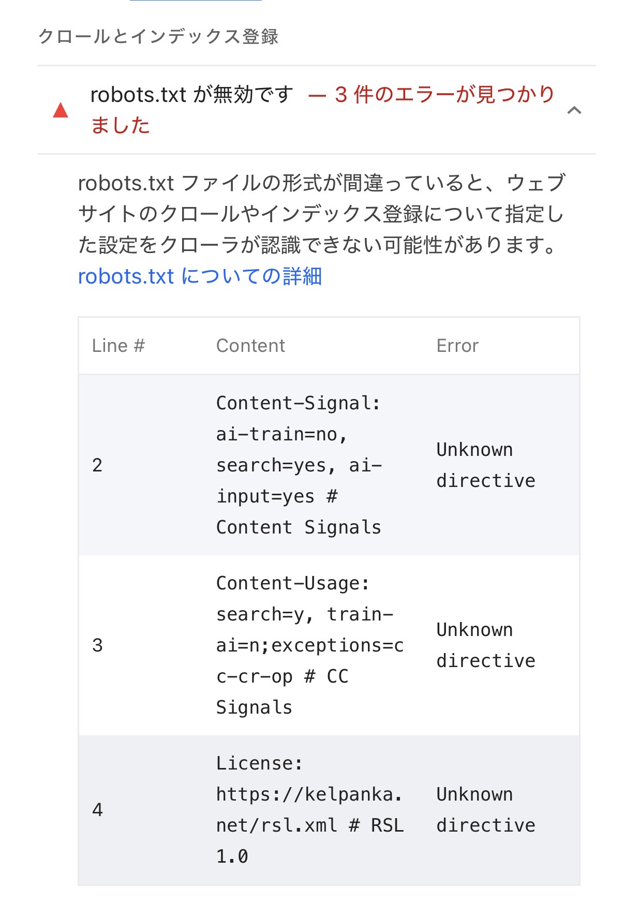Collapse the robots.txt audit using the chevron
Viewport: 624px width, 902px height.
coord(574,110)
